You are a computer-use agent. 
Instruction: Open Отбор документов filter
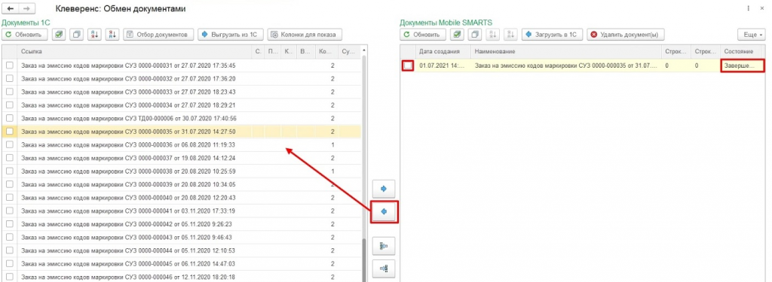158,35
